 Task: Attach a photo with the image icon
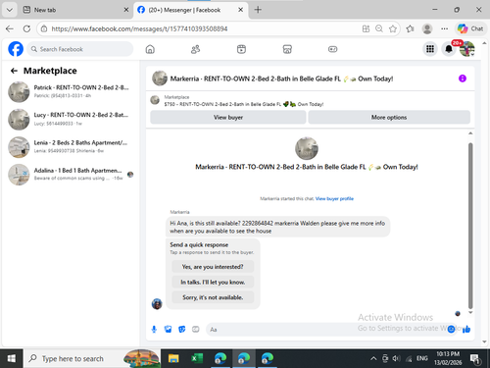tap(168, 329)
